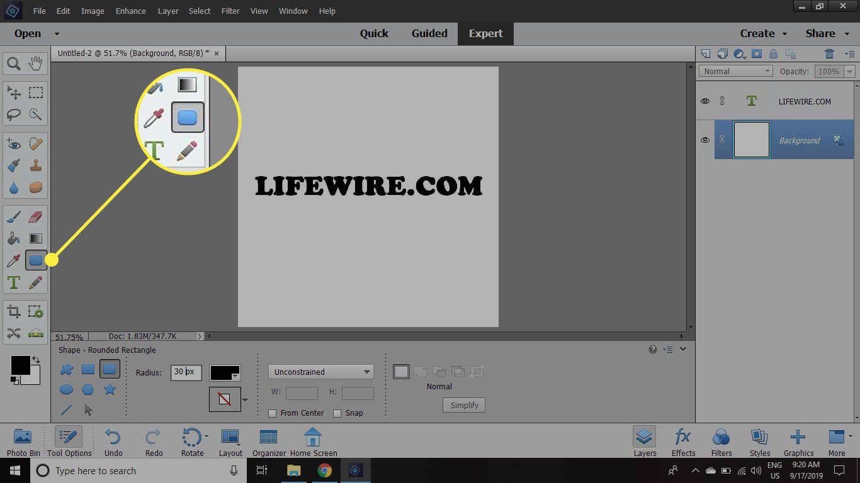The width and height of the screenshot is (860, 483).
Task: Switch to Guided mode
Action: 429,34
